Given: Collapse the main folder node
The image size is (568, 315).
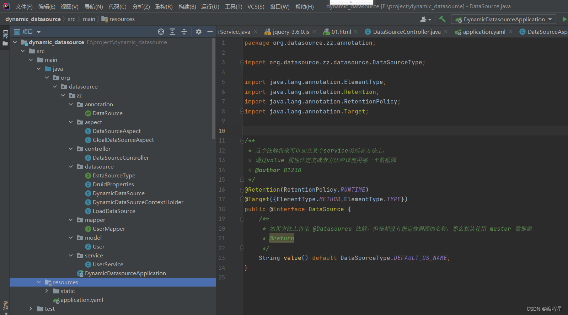Looking at the screenshot, I should pos(31,60).
